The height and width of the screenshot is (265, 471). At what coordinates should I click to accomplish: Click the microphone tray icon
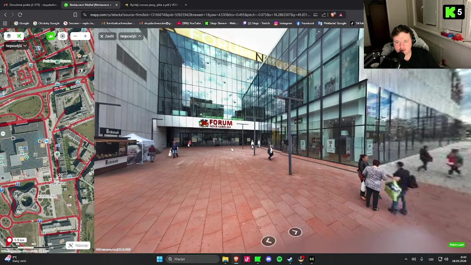pyautogui.click(x=422, y=259)
